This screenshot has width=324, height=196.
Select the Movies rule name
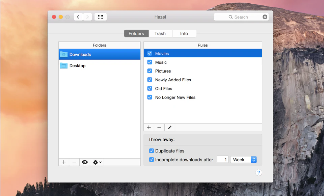point(162,54)
